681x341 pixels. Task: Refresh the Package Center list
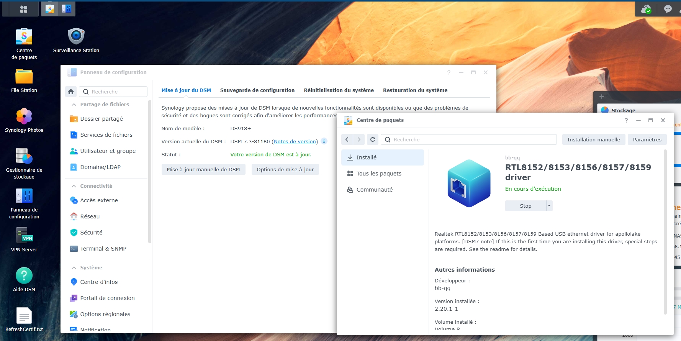pos(372,139)
